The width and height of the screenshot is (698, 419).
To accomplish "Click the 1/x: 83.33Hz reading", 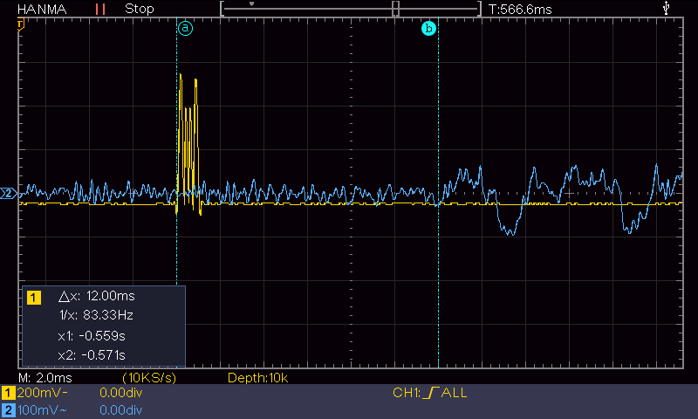I will pyautogui.click(x=96, y=315).
